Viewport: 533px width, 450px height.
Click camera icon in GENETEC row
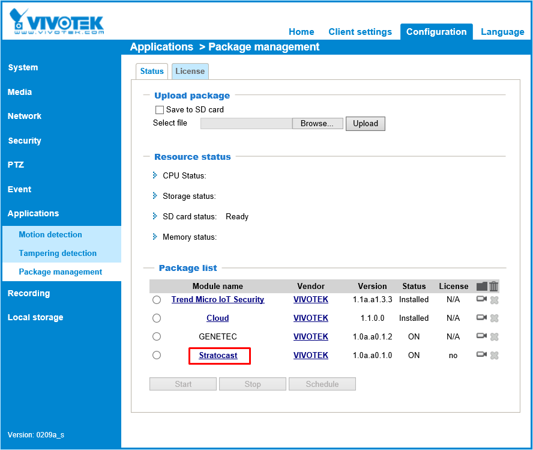tap(481, 336)
